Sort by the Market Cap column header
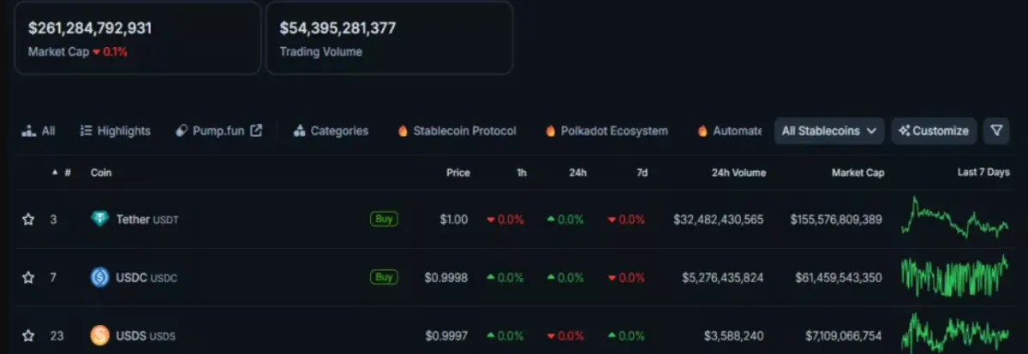Viewport: 1028px width, 354px height. 858,173
